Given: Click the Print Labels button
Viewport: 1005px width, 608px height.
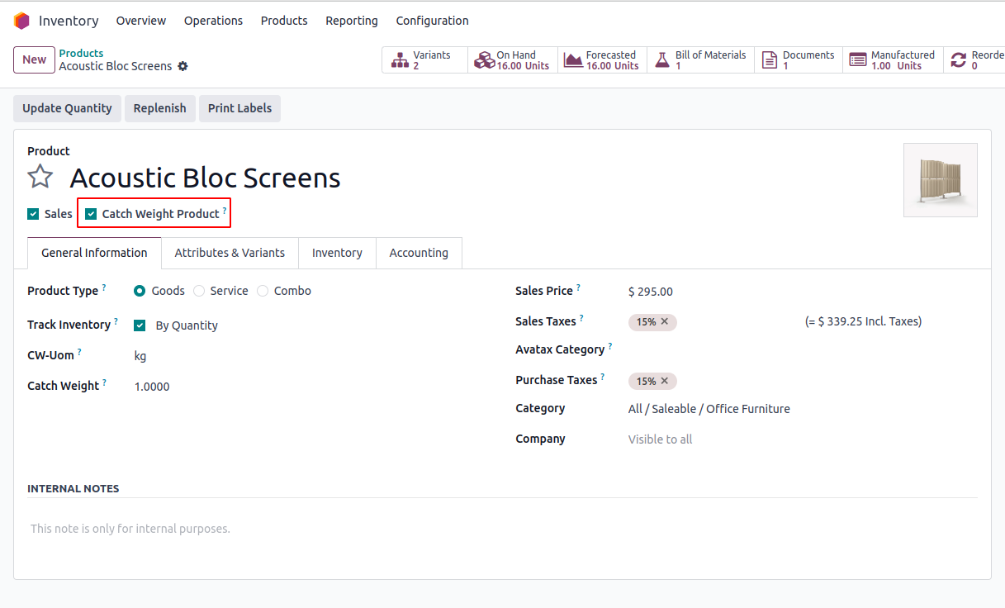Looking at the screenshot, I should click(x=239, y=108).
